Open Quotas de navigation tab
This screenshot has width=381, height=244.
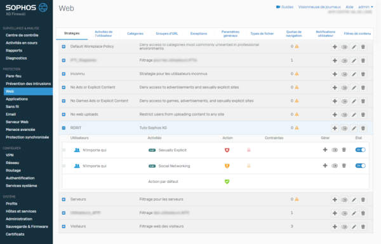click(x=294, y=34)
